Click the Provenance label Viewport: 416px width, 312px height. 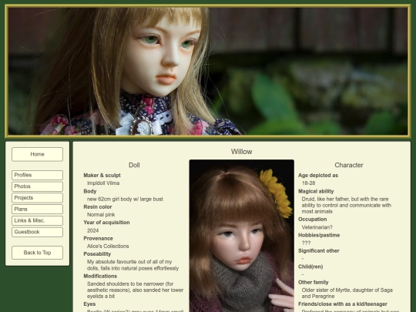coord(98,239)
